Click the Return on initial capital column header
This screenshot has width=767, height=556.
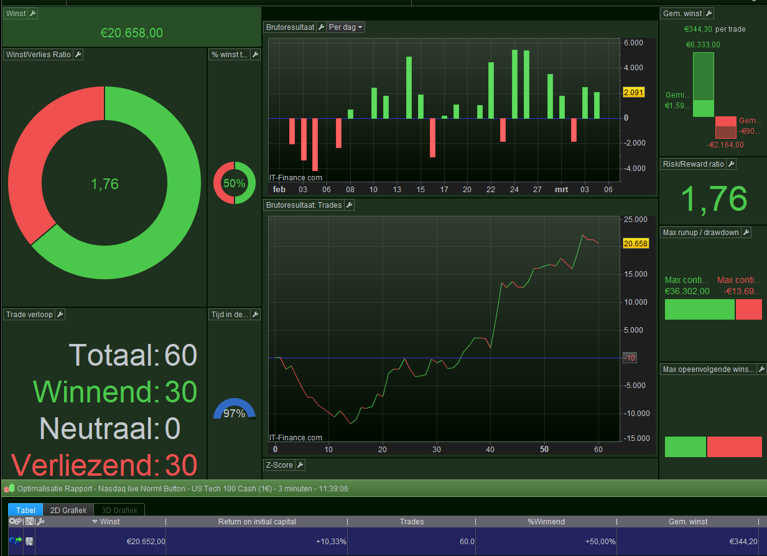point(257,522)
